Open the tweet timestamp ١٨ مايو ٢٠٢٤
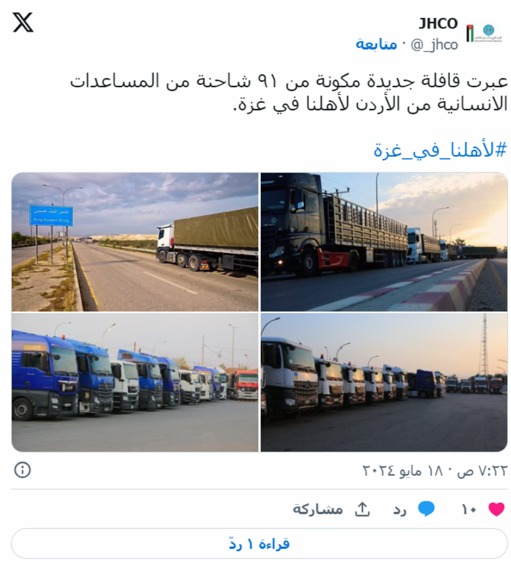511x561 pixels. click(435, 470)
